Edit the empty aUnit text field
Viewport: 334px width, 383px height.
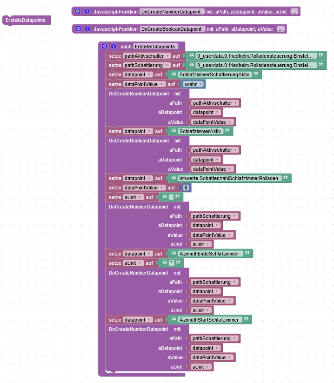pyautogui.click(x=171, y=197)
